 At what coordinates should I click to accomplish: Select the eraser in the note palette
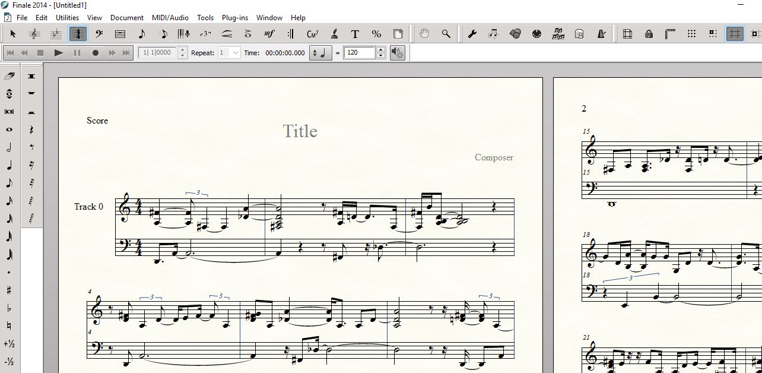click(x=9, y=76)
